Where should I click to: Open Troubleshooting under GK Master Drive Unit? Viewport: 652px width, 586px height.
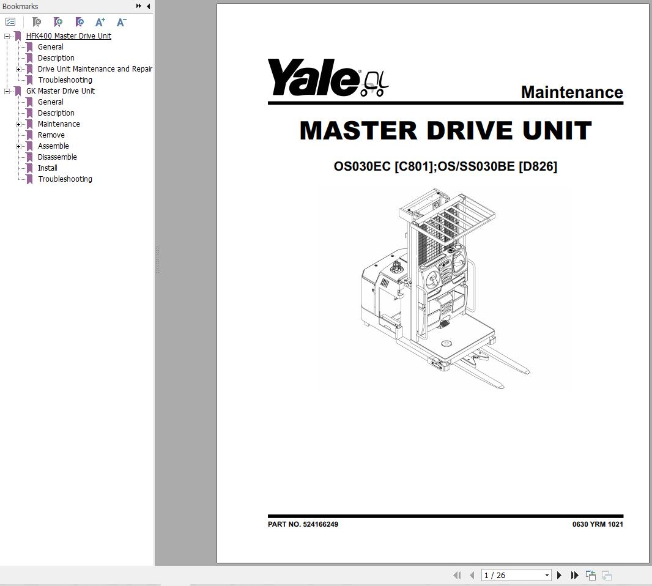pos(65,179)
